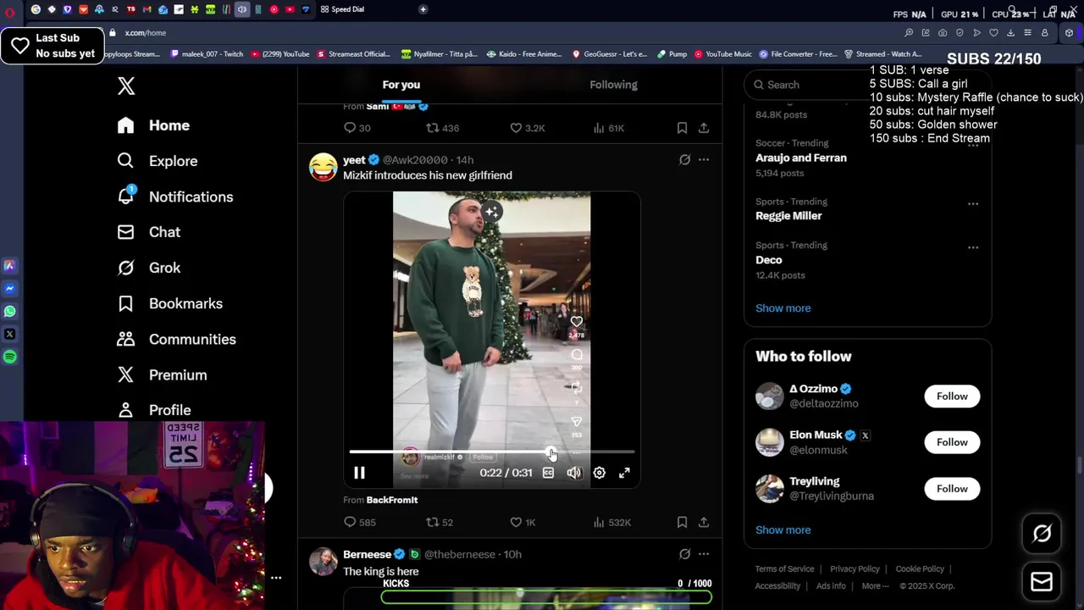Image resolution: width=1084 pixels, height=610 pixels.
Task: Reply to post with 30 replies
Action: [x=357, y=128]
